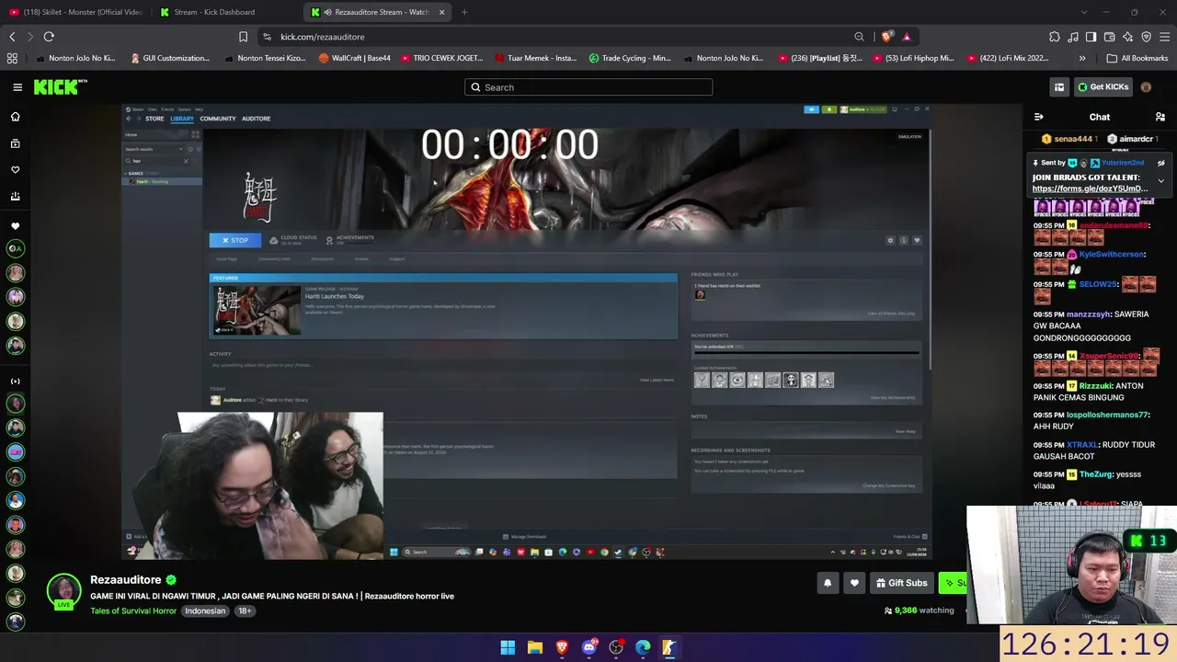Open the Brave VPN shield icon
Viewport: 1177px width, 662px height.
point(1146,37)
